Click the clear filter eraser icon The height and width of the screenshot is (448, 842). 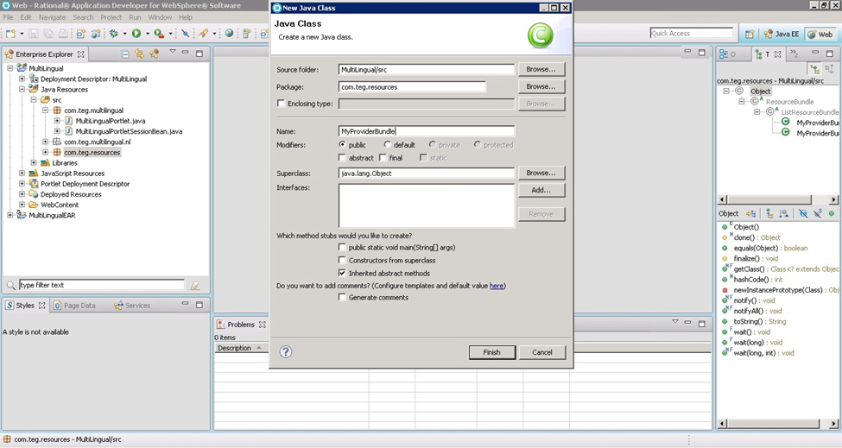click(x=195, y=285)
